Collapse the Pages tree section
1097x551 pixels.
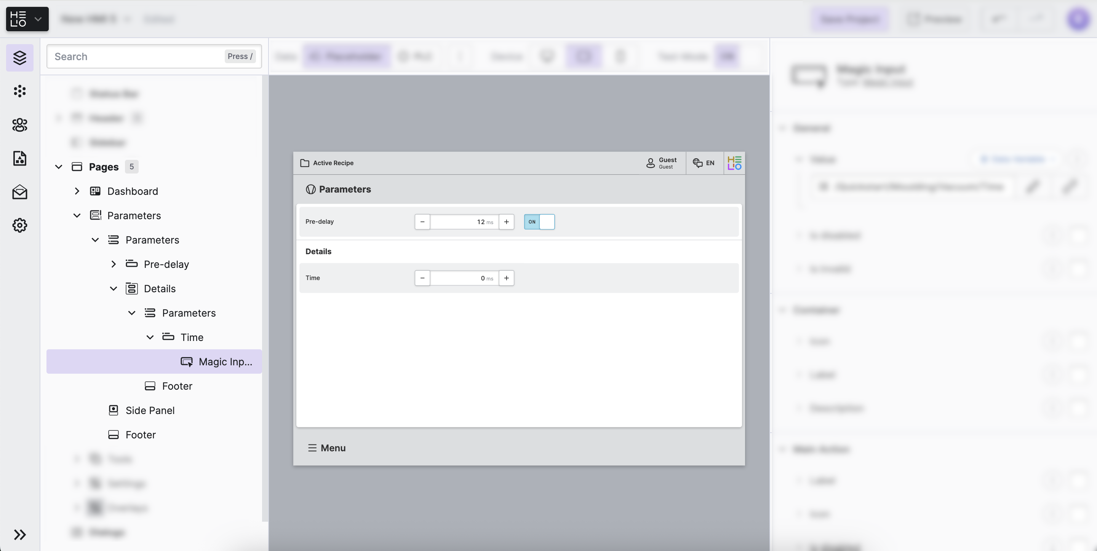point(59,167)
